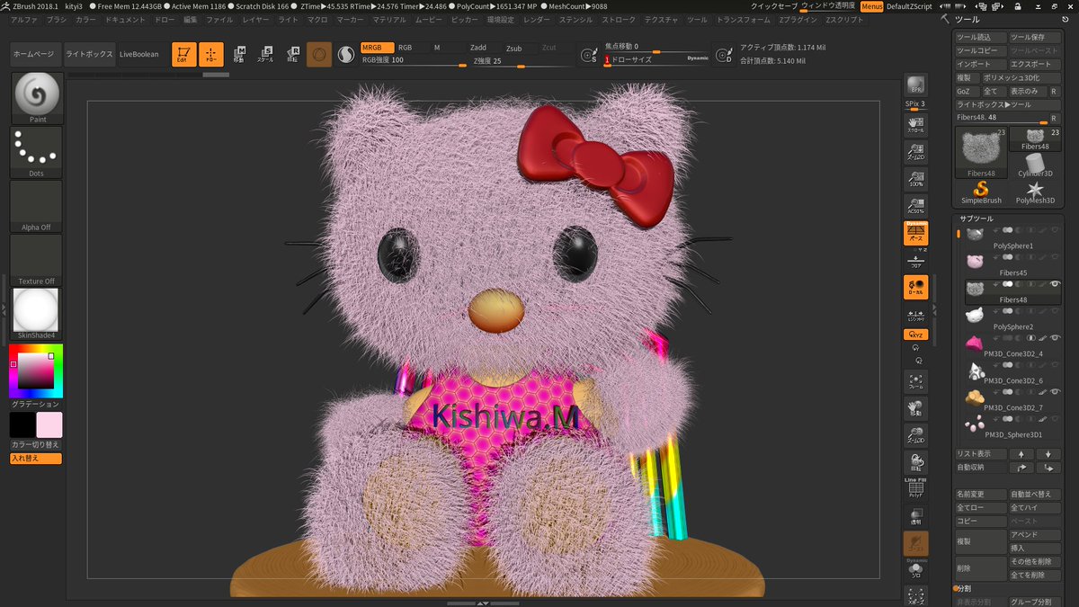Toggle the Floor (フロア) grid
Image resolution: width=1079 pixels, height=607 pixels.
(x=915, y=260)
